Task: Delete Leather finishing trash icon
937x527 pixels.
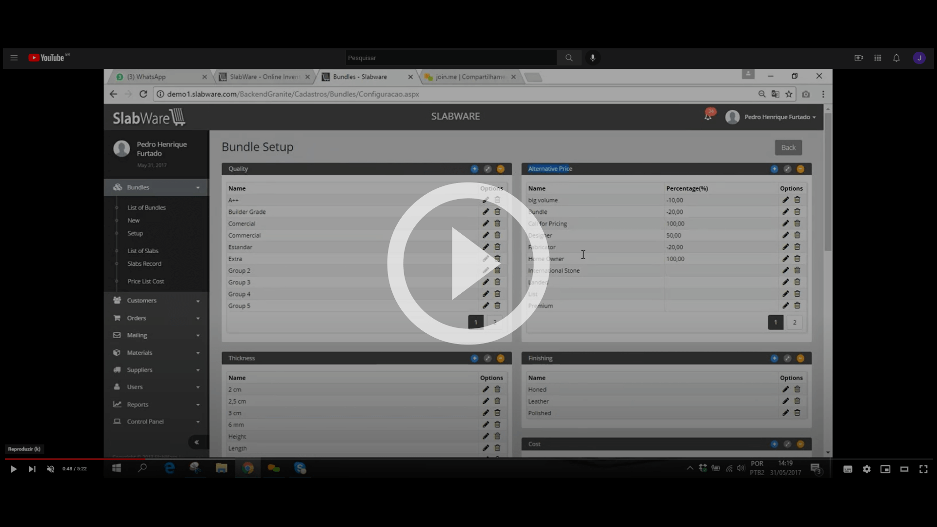Action: click(797, 401)
